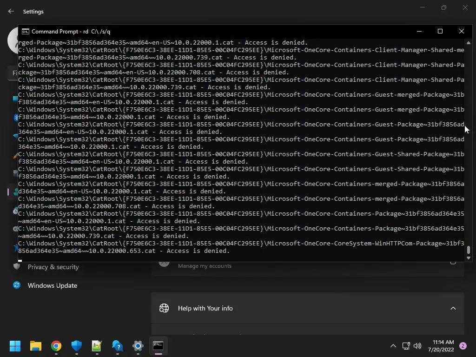Viewport: 476px width, 357px height.
Task: Open File Explorer from the taskbar
Action: (x=35, y=346)
